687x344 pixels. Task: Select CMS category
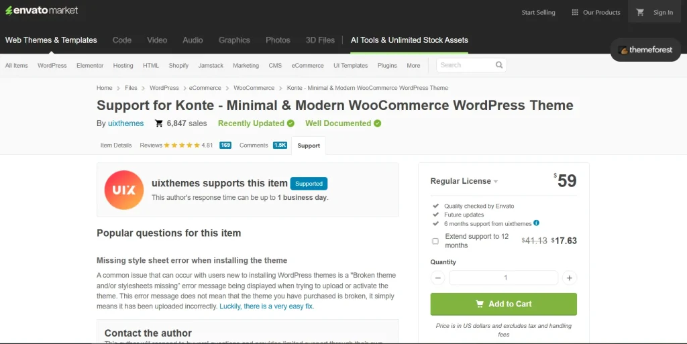point(275,66)
